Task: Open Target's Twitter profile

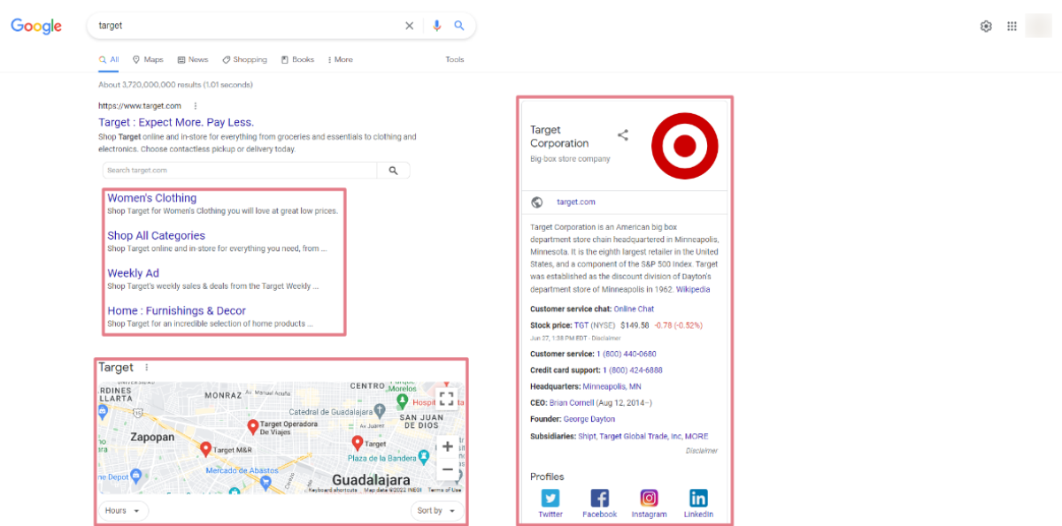Action: click(x=550, y=504)
